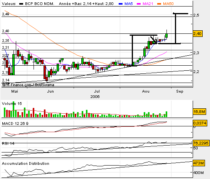The width and height of the screenshot is (210, 179).
Task: Click the MA50 legend label
Action: coord(168,4)
